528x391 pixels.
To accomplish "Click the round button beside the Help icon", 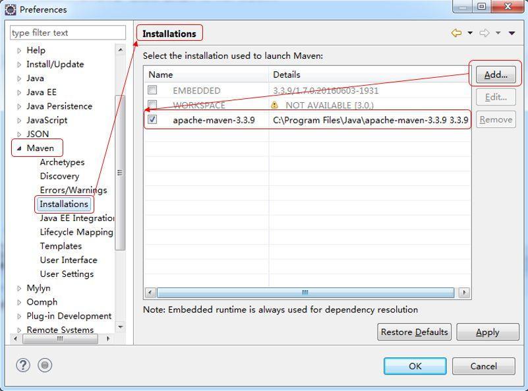I will click(x=45, y=365).
